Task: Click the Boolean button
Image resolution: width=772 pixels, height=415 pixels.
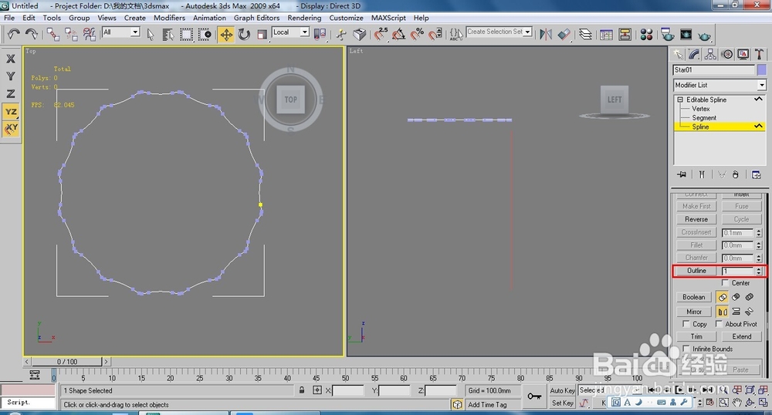Action: click(694, 297)
